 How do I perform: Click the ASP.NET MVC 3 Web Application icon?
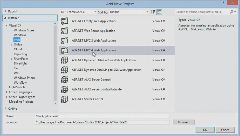point(64,40)
